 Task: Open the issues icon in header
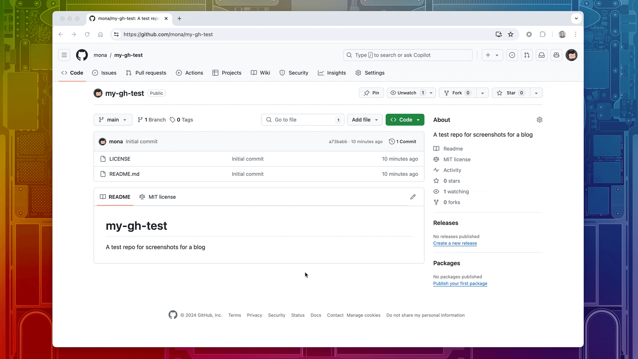(512, 55)
